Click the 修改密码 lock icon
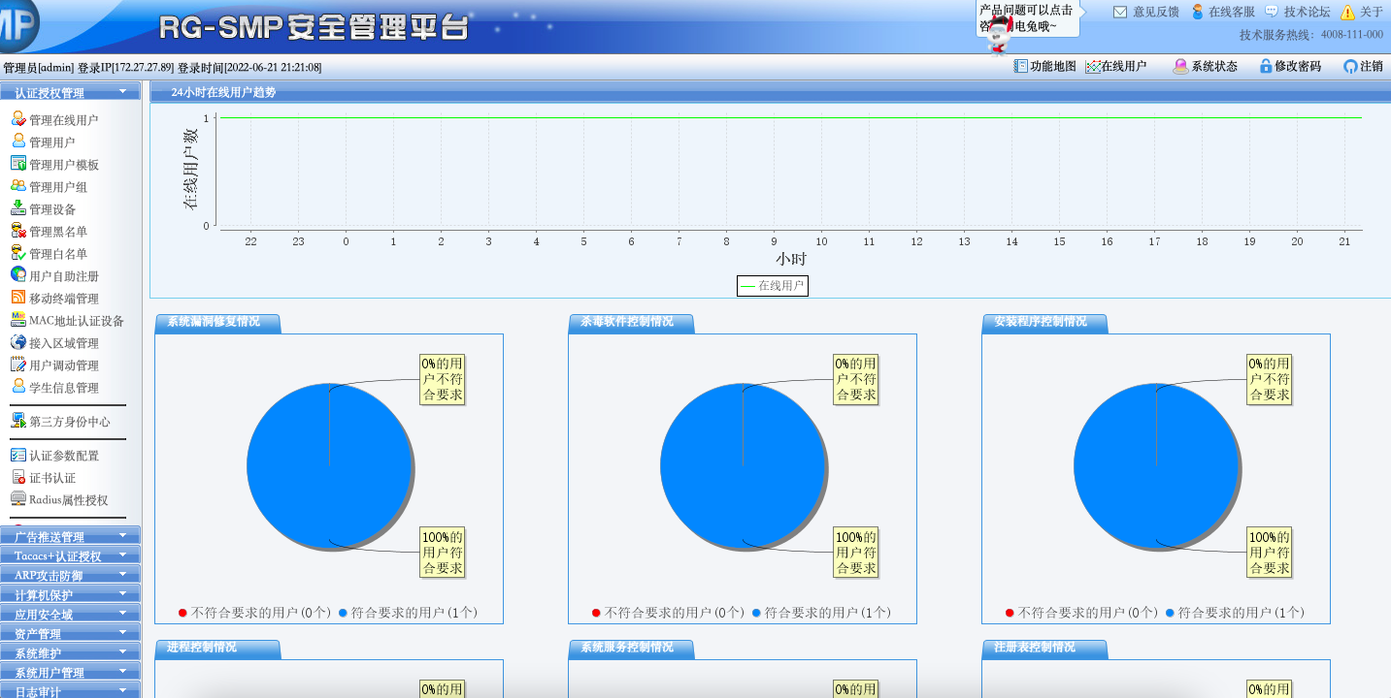Image resolution: width=1391 pixels, height=698 pixels. click(1266, 66)
